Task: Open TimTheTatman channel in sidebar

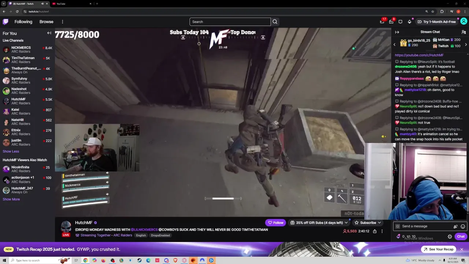Action: pos(27,60)
